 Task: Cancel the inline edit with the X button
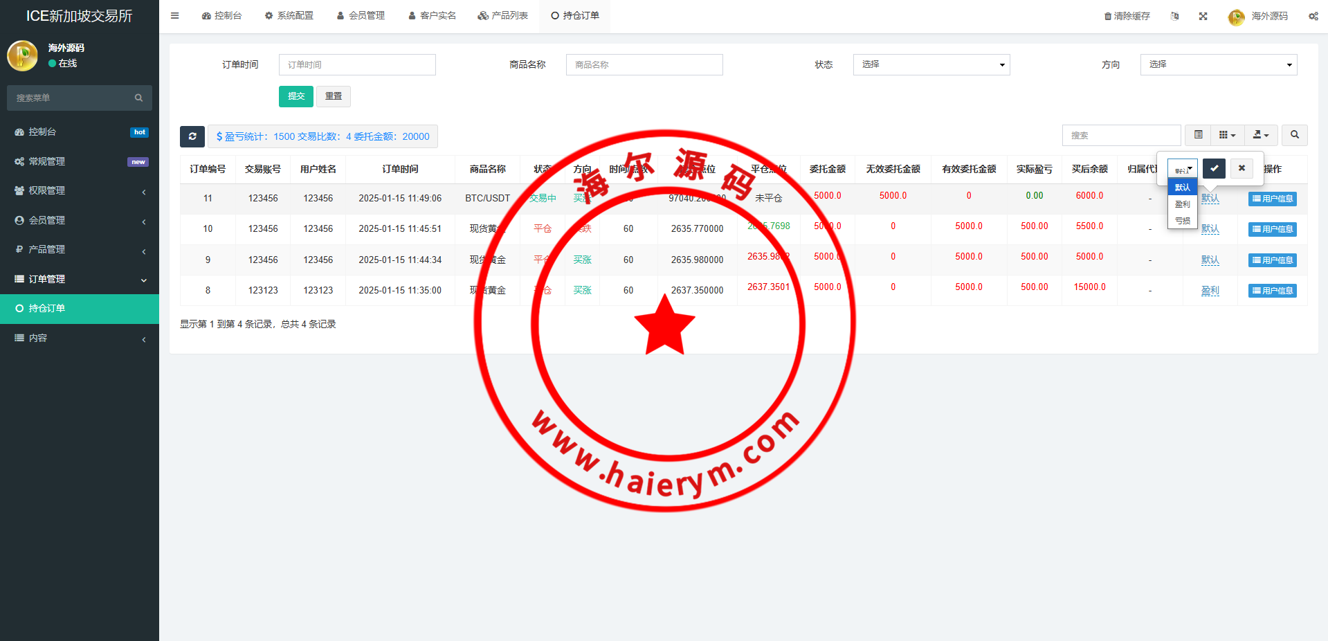point(1241,168)
